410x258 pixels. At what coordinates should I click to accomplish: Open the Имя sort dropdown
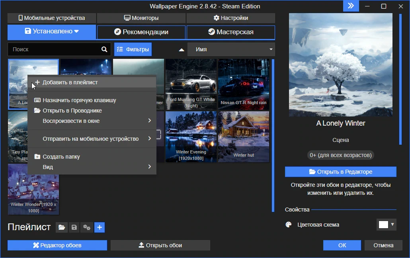tap(231, 49)
